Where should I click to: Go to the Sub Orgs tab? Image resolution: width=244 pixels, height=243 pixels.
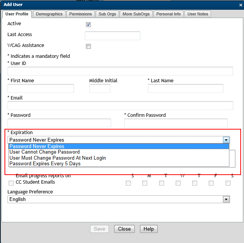[x=107, y=14]
